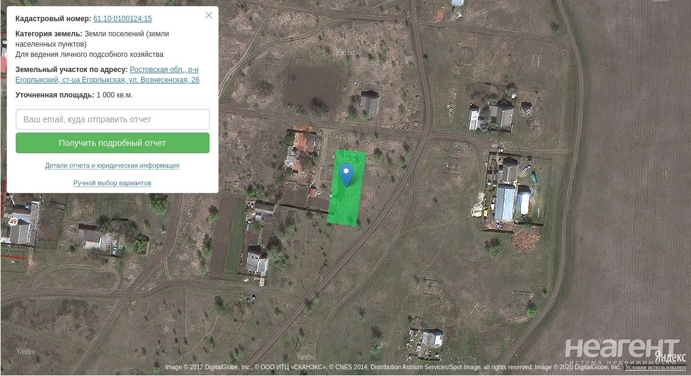Viewport: 691px width, 376px height.
Task: Click the gray-roofed house north of the pin
Action: click(369, 104)
